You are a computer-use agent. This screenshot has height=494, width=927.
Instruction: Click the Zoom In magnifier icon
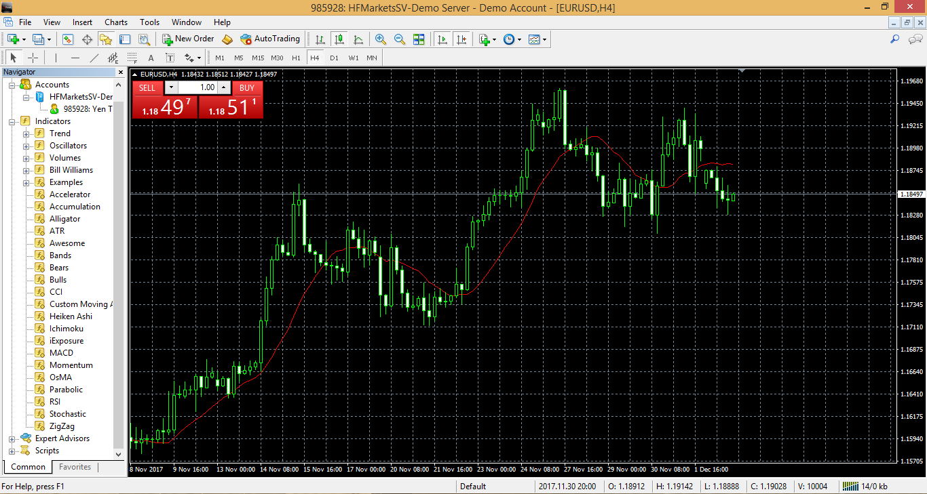coord(380,39)
